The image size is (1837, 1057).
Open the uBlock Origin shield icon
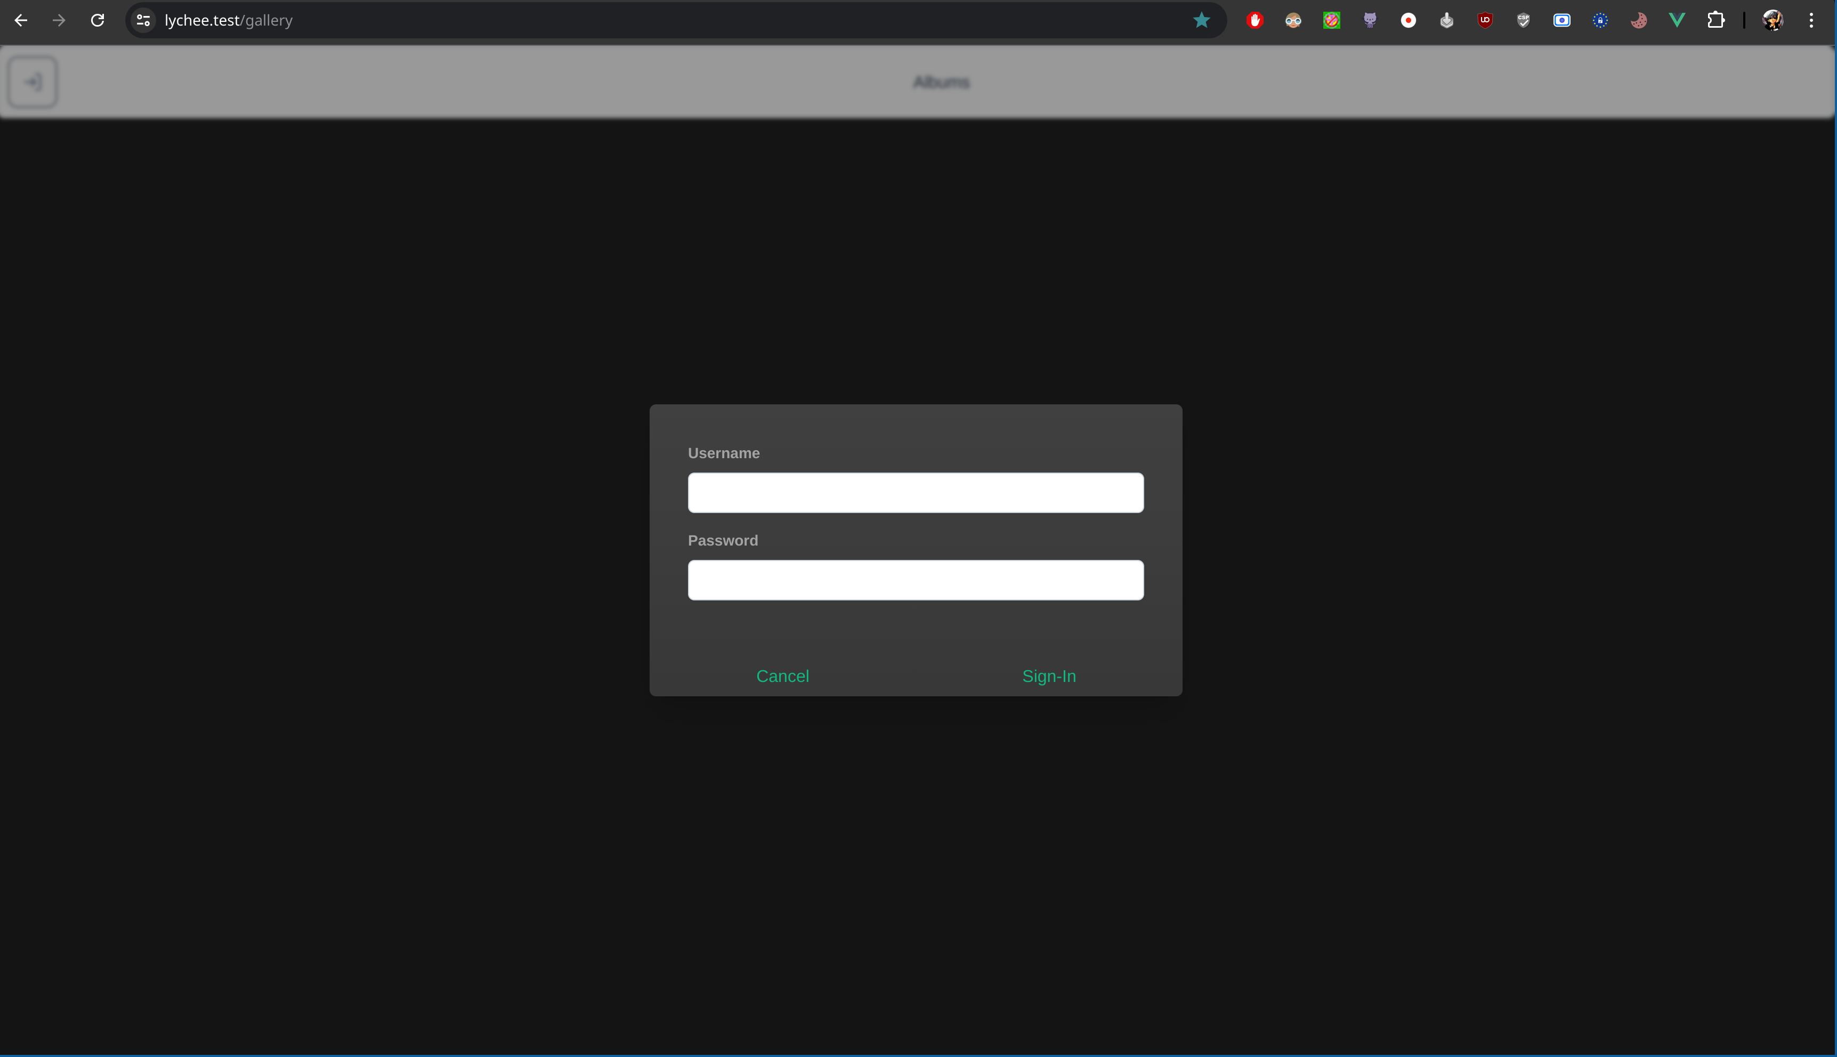1486,20
